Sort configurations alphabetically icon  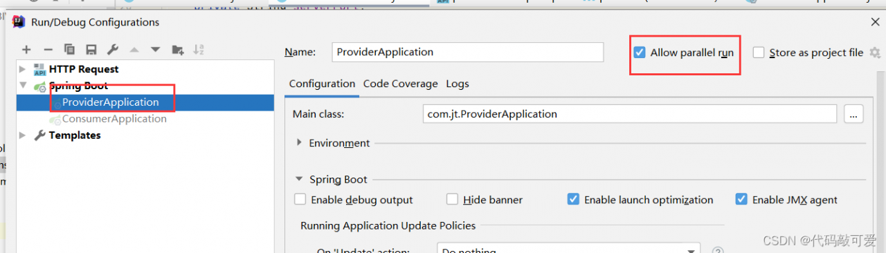(x=199, y=49)
